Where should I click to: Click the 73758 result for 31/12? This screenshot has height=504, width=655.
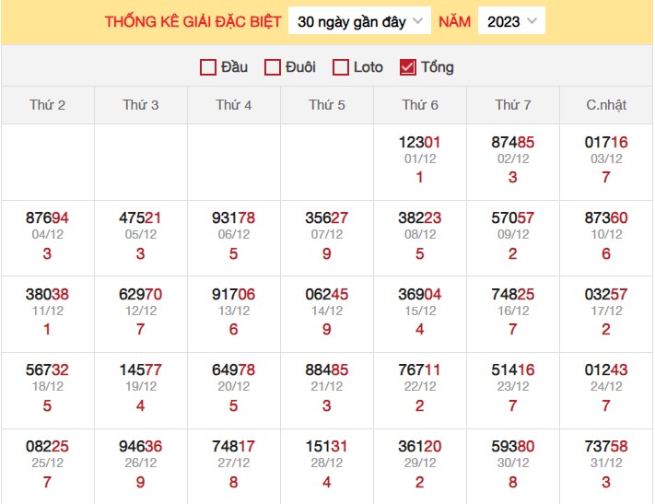606,447
